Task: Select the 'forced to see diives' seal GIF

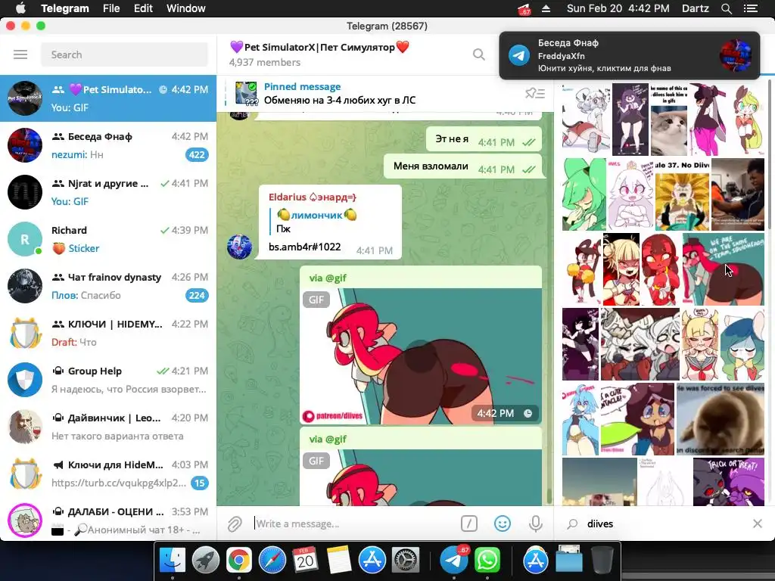Action: pos(721,419)
